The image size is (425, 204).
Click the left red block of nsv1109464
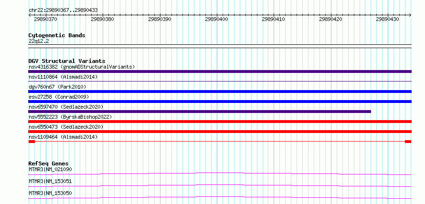(32, 142)
